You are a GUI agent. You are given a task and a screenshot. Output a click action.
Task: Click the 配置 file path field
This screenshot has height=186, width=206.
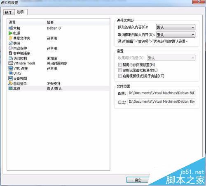[162, 93]
